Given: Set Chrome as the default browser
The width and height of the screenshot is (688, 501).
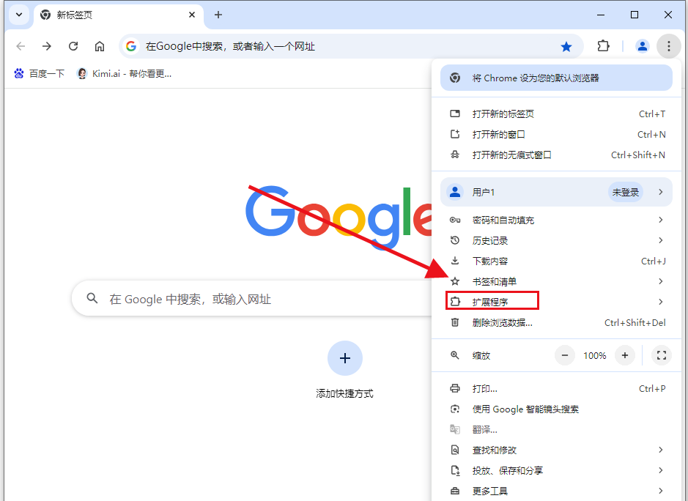Looking at the screenshot, I should 556,78.
